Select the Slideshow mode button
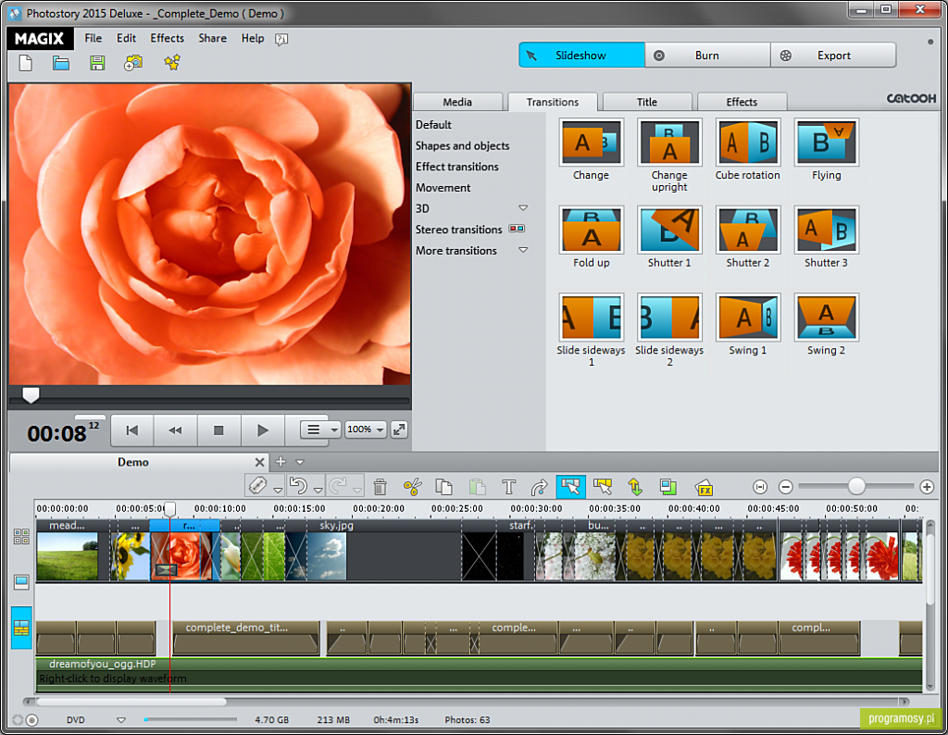 (x=581, y=55)
